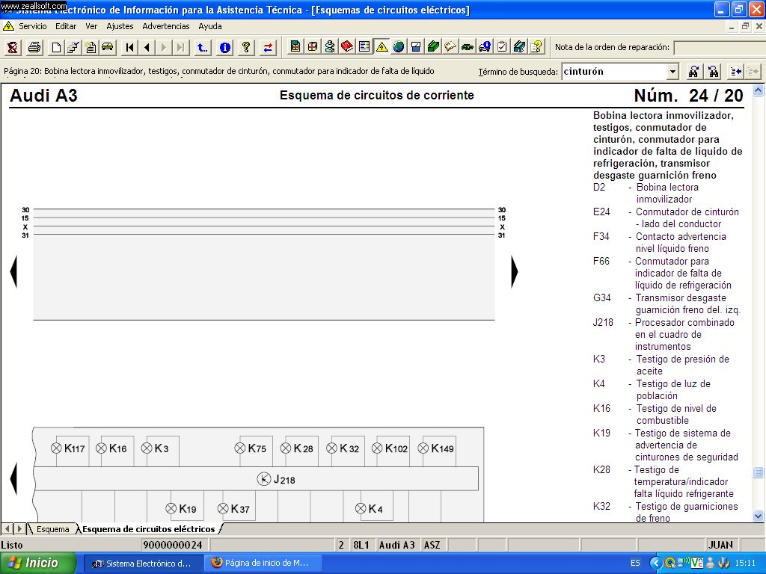
Task: Click the green car silhouette icon
Action: click(468, 47)
